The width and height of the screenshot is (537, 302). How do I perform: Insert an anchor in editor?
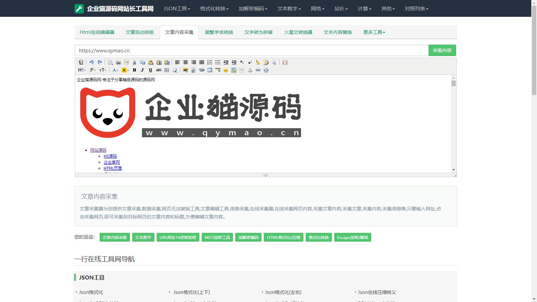250,70
